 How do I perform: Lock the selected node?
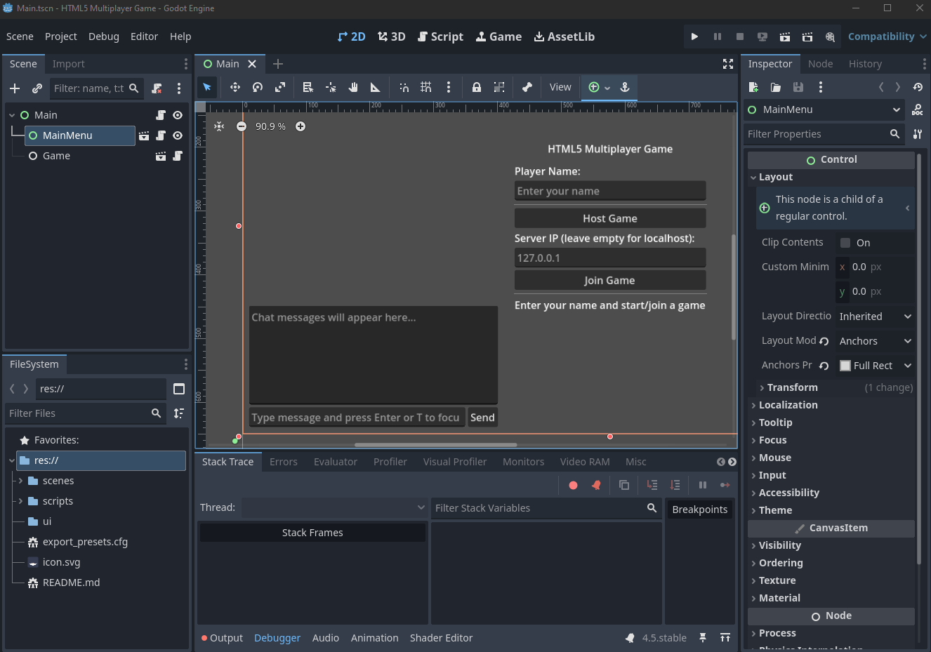pos(477,87)
